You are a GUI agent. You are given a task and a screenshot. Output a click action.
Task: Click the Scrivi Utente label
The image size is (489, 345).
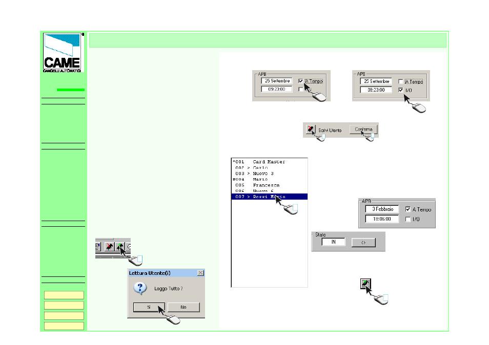(330, 130)
